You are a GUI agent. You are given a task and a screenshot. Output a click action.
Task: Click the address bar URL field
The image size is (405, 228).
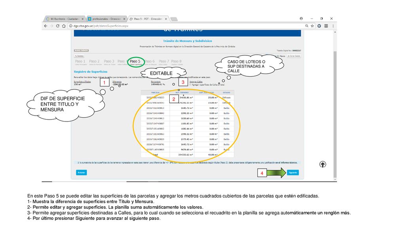pos(186,26)
